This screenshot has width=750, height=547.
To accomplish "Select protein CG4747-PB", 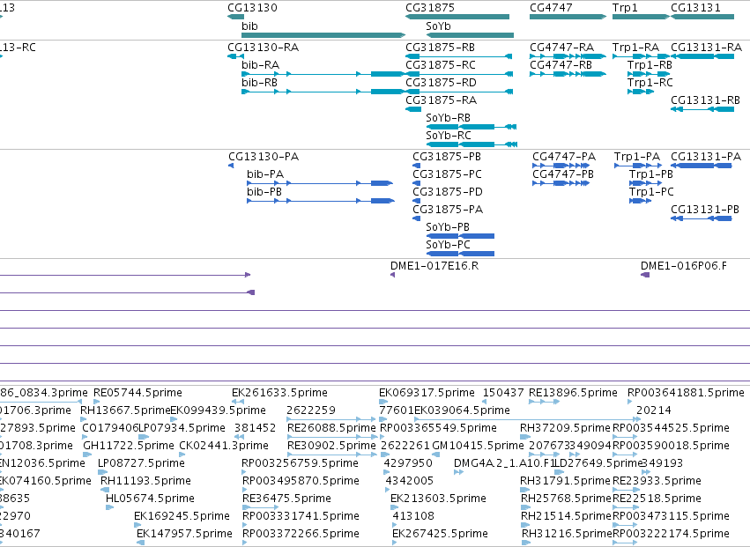I will (561, 183).
